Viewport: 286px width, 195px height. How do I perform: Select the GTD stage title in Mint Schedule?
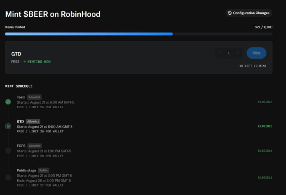coord(20,121)
